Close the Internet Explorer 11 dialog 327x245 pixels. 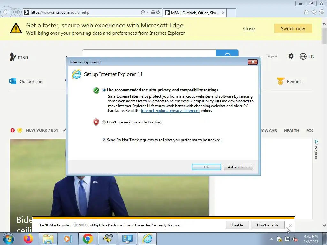[x=253, y=62]
